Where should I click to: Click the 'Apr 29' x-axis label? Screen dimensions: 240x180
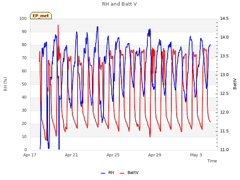[154, 155]
